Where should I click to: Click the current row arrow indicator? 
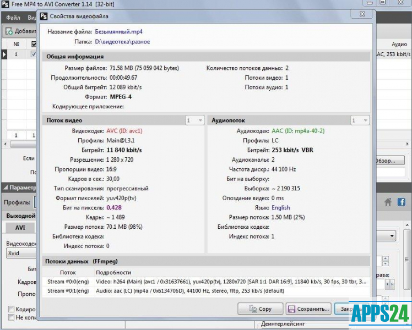tap(4, 54)
